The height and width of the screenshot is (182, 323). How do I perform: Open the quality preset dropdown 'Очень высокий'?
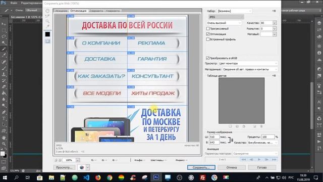[224, 23]
